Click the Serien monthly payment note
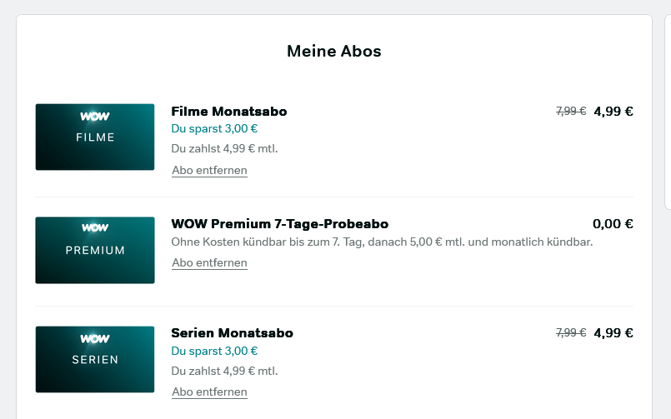This screenshot has height=419, width=671. point(224,371)
